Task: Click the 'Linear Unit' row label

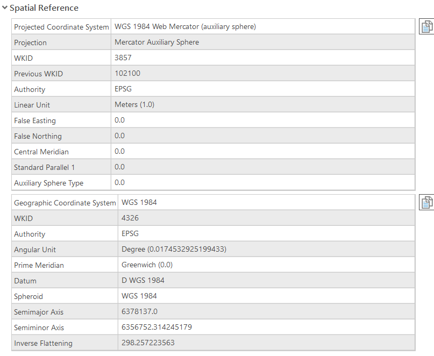Action: coord(32,105)
